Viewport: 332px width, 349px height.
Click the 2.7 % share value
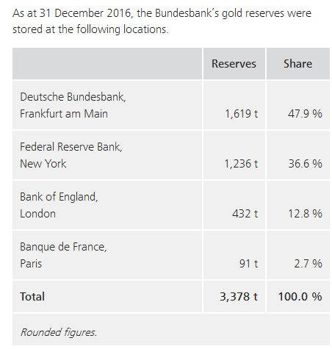[308, 264]
